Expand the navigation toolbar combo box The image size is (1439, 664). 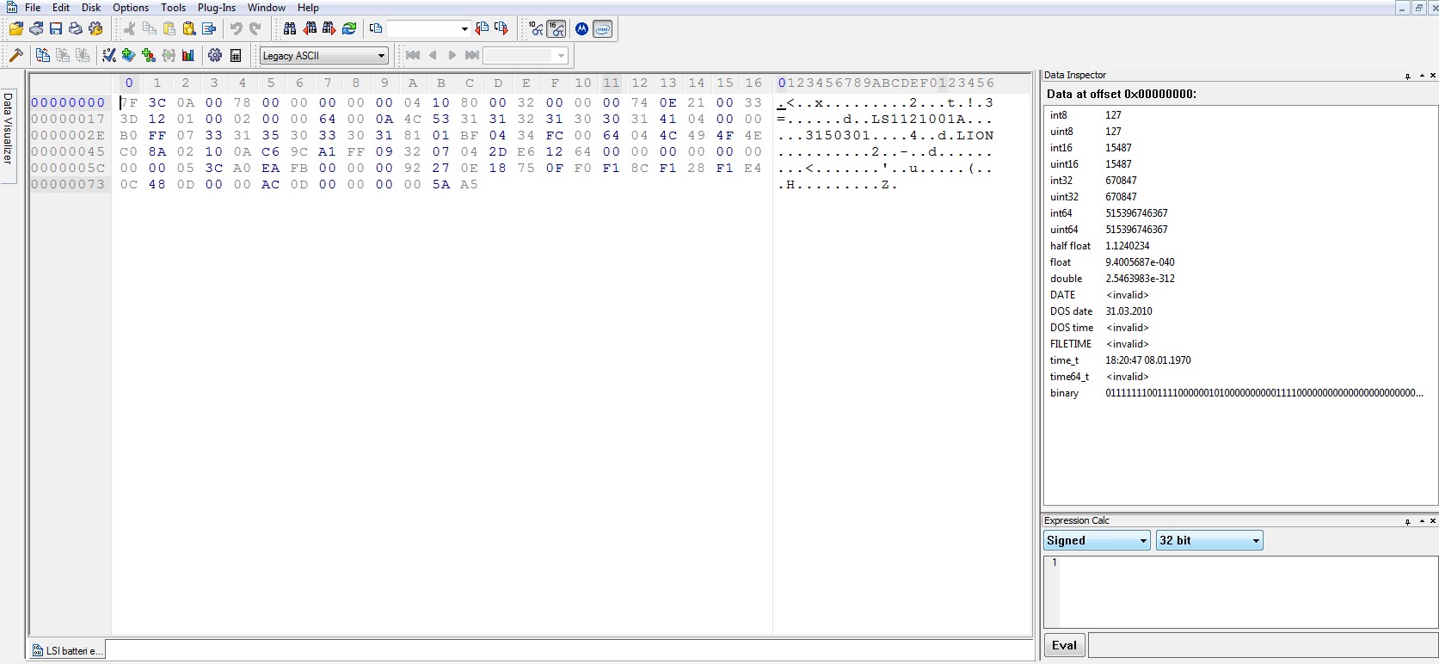[561, 56]
